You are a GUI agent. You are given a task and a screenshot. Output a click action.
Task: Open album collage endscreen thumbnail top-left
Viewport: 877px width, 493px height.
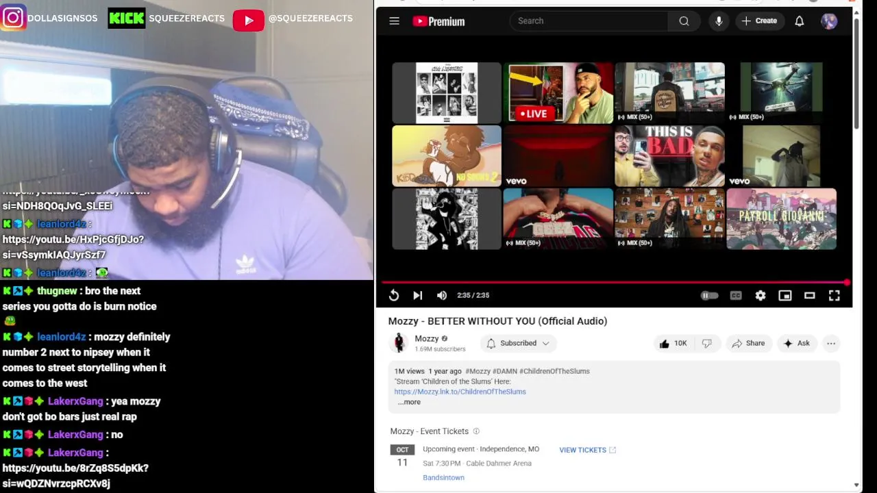point(447,93)
